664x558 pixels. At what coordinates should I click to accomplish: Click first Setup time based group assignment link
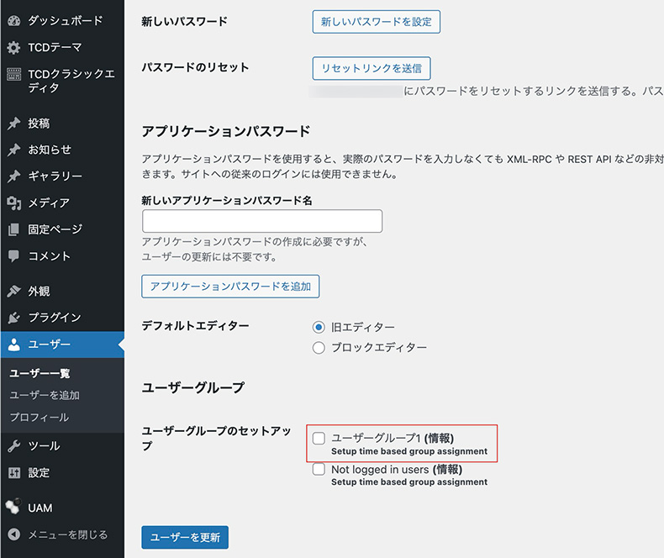[409, 451]
